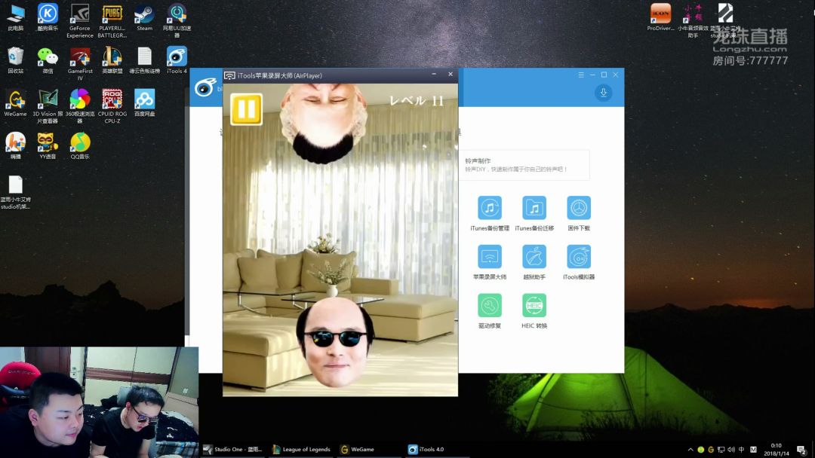Open iTools download manager arrow icon
The width and height of the screenshot is (815, 458).
click(602, 93)
